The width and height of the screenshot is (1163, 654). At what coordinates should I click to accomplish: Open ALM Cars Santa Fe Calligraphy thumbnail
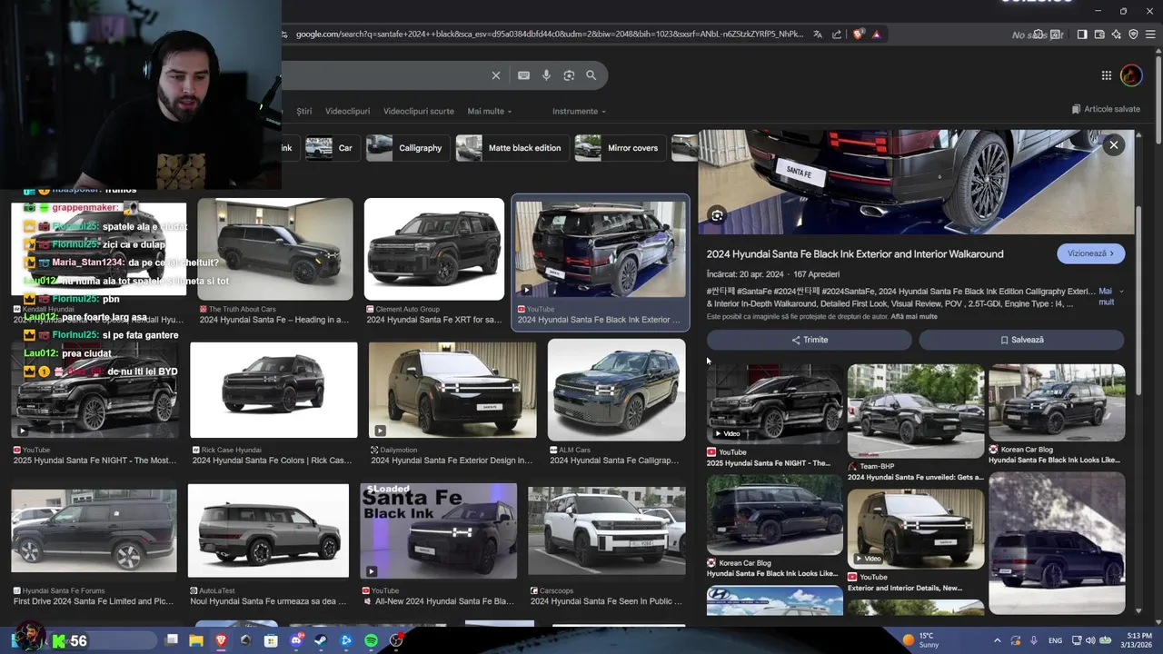tap(616, 390)
